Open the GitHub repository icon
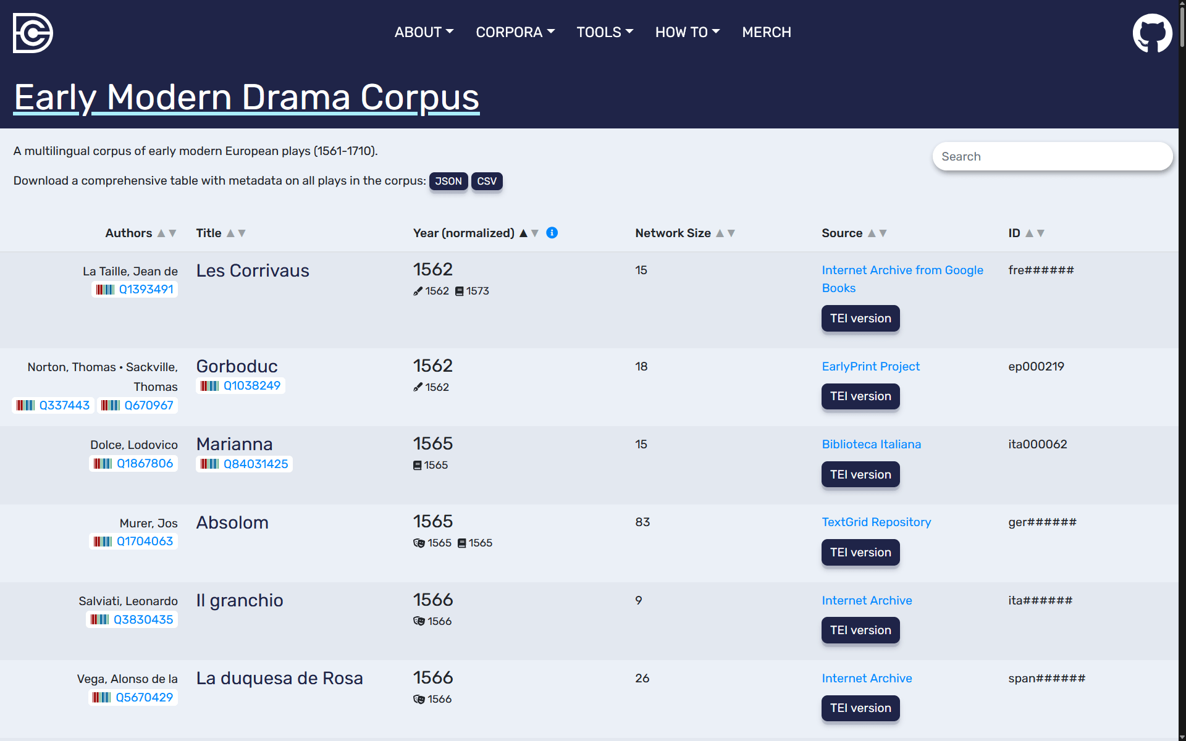 [1151, 33]
